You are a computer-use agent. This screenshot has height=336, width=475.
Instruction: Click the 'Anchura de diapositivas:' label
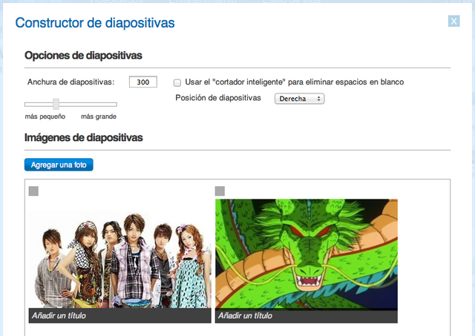pyautogui.click(x=71, y=82)
